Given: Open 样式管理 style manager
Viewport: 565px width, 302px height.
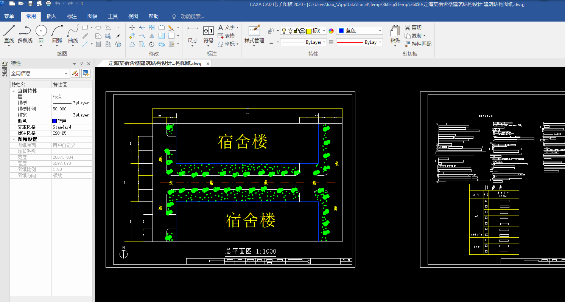Looking at the screenshot, I should 254,35.
